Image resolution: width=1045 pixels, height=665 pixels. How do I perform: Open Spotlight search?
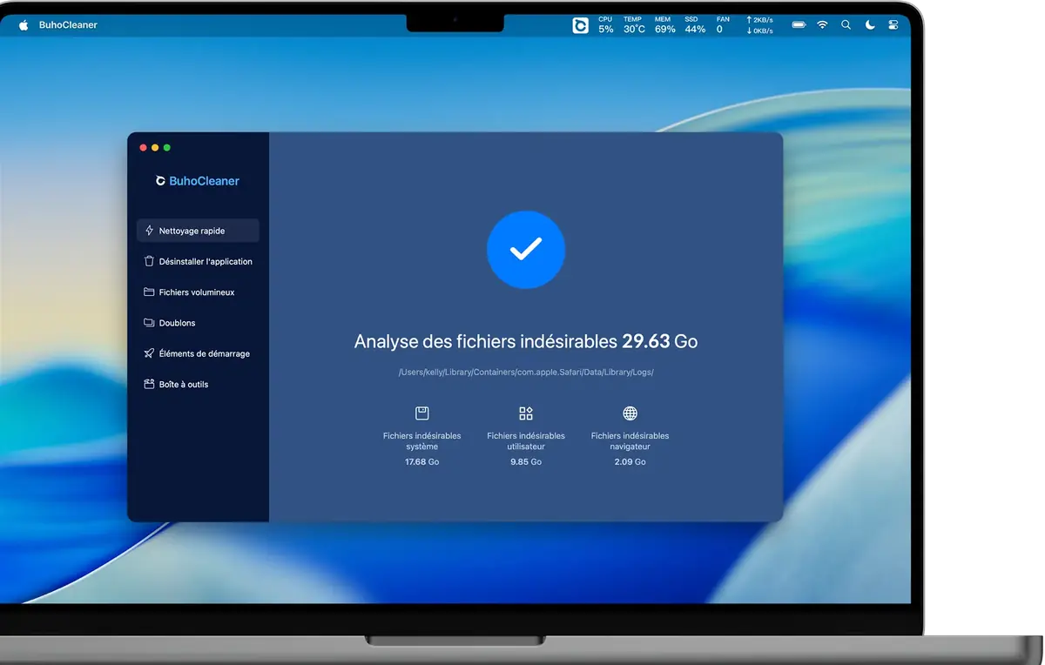pyautogui.click(x=846, y=25)
